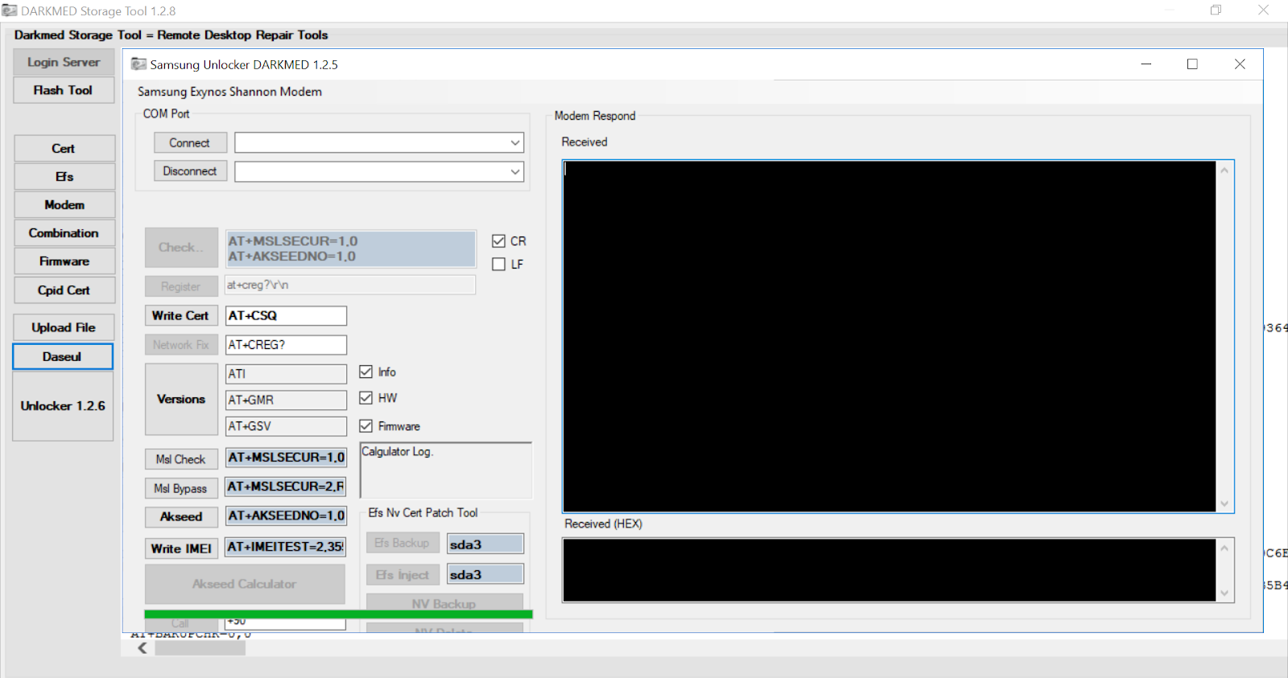Viewport: 1288px width, 678px height.
Task: Toggle the Info checkbox
Action: point(366,372)
